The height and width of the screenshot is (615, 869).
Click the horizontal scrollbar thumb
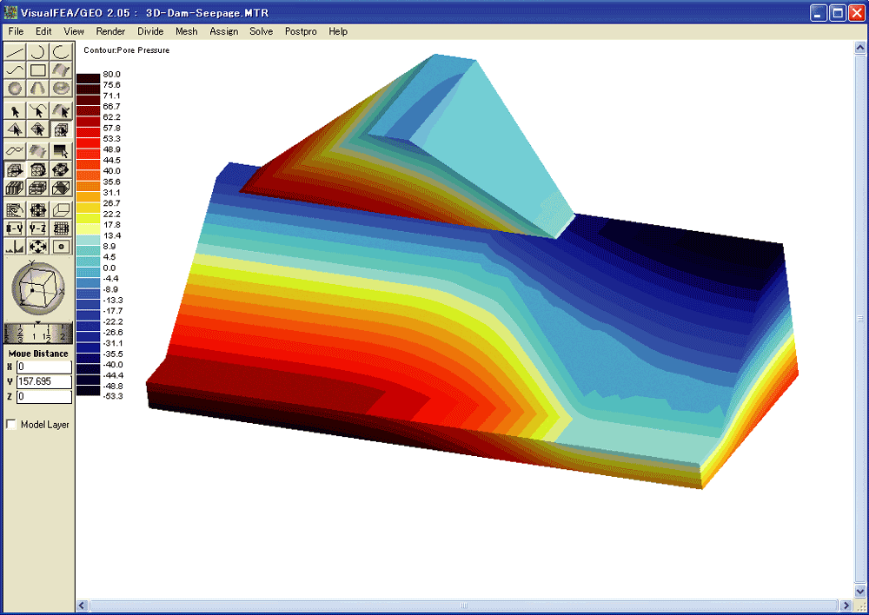pos(464,605)
